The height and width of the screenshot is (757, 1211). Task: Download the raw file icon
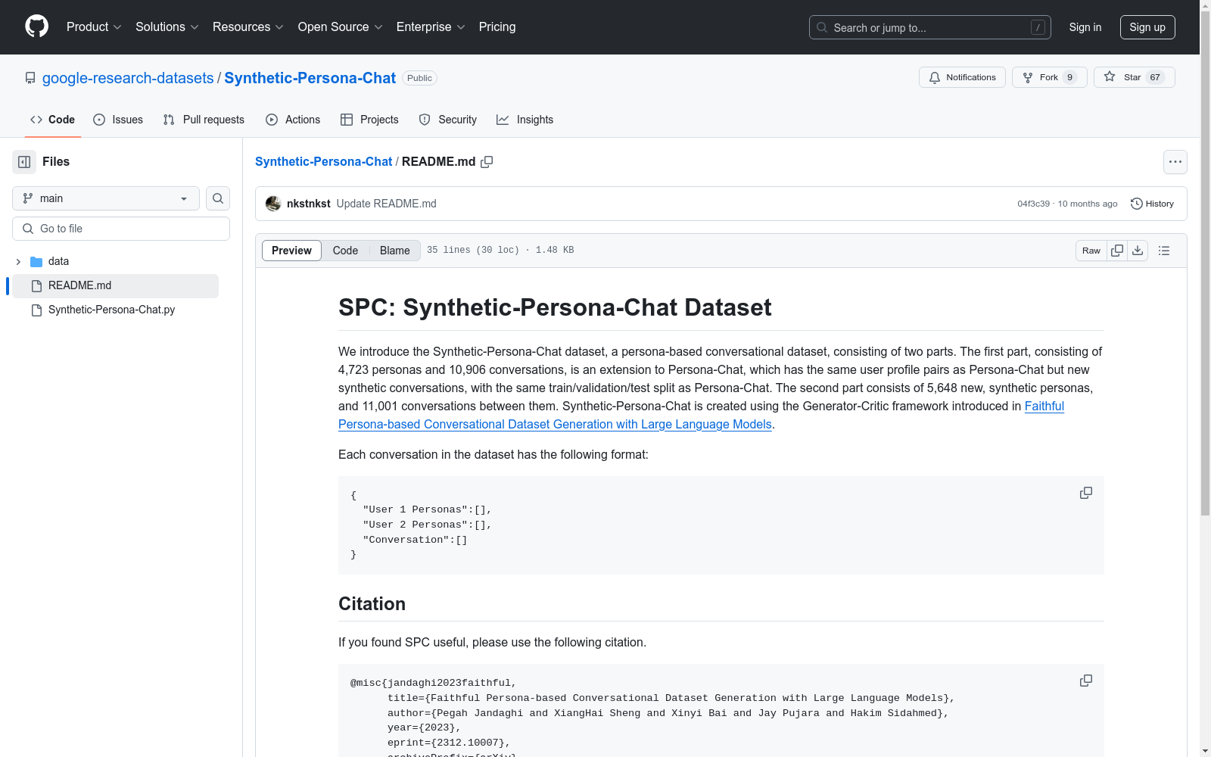click(1138, 251)
